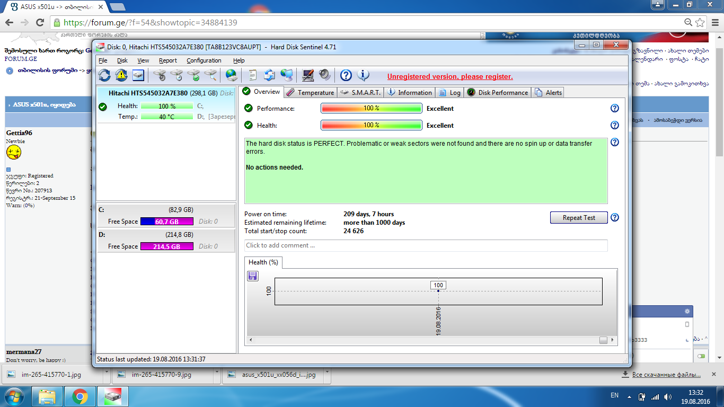The image size is (724, 407).
Task: Click the green check icon beside Health in disk list
Action: (x=103, y=107)
